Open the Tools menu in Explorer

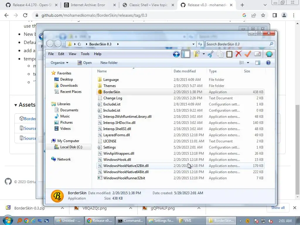tap(85, 54)
